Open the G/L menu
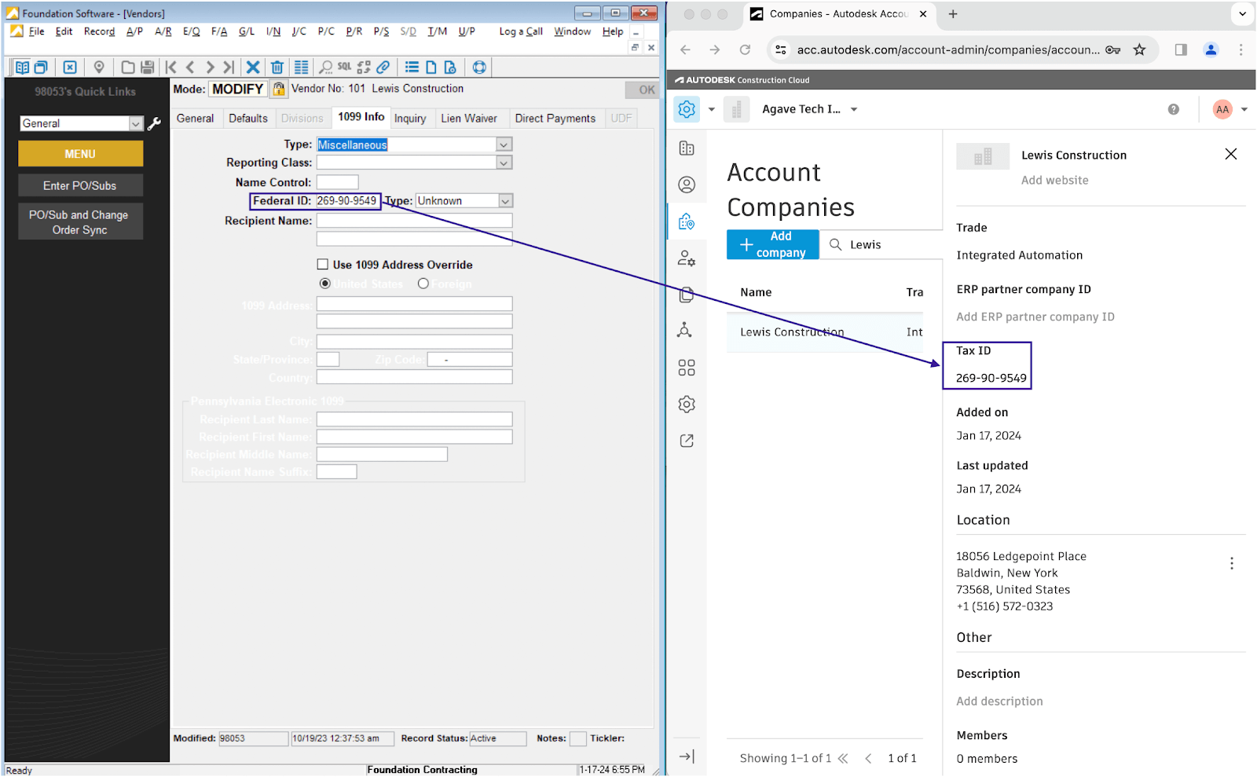 tap(247, 31)
